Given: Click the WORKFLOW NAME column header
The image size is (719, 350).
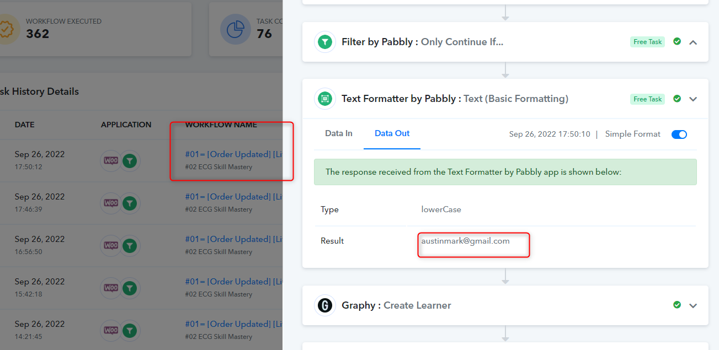Looking at the screenshot, I should click(221, 125).
